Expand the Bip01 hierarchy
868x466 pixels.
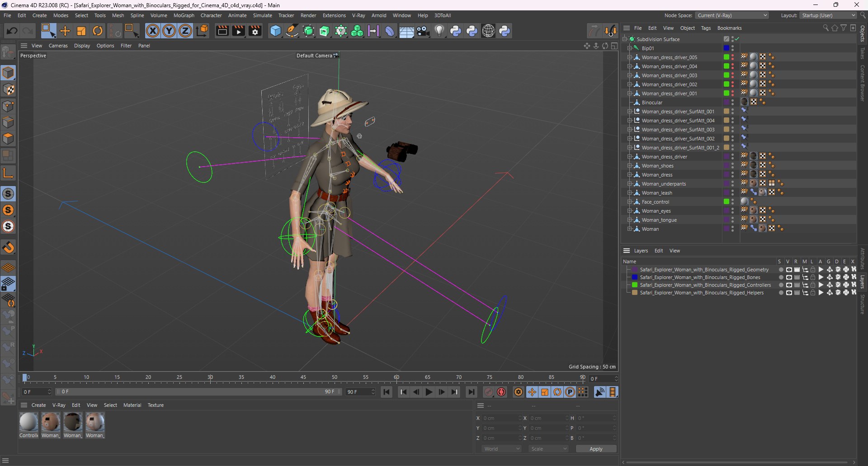pyautogui.click(x=629, y=48)
